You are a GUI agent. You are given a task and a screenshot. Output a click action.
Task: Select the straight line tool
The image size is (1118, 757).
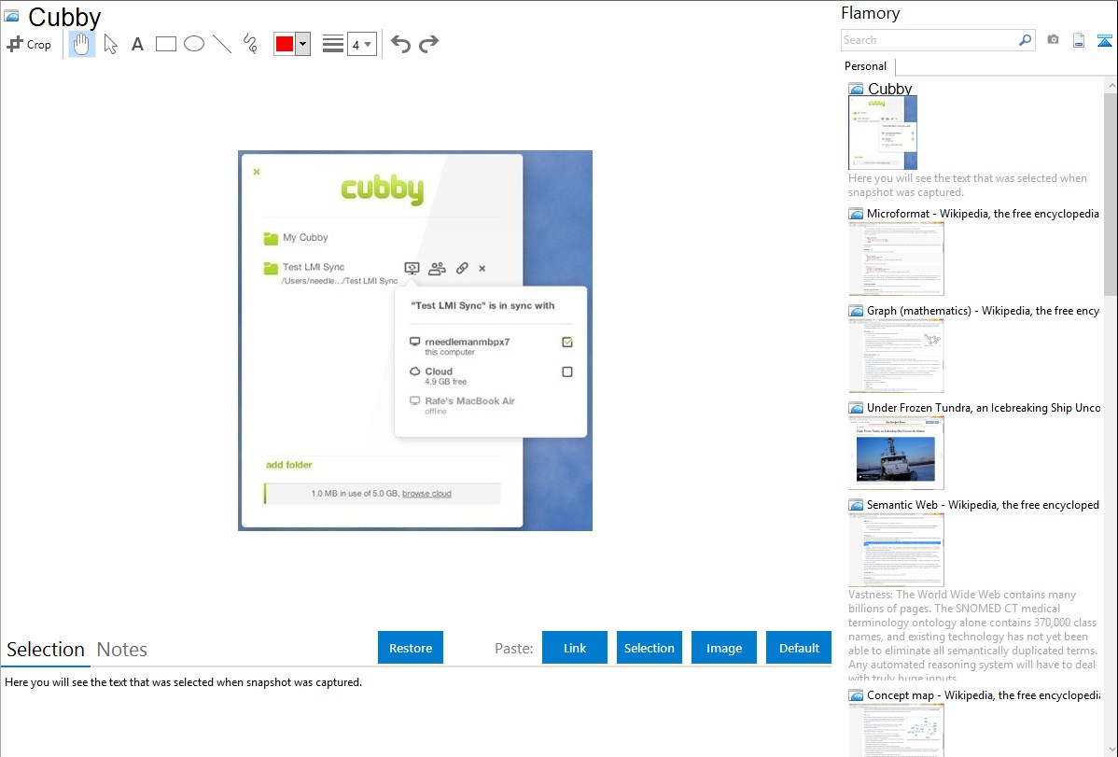point(222,44)
